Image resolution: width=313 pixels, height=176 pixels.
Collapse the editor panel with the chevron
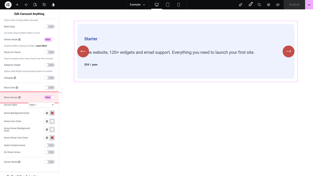click(60, 93)
